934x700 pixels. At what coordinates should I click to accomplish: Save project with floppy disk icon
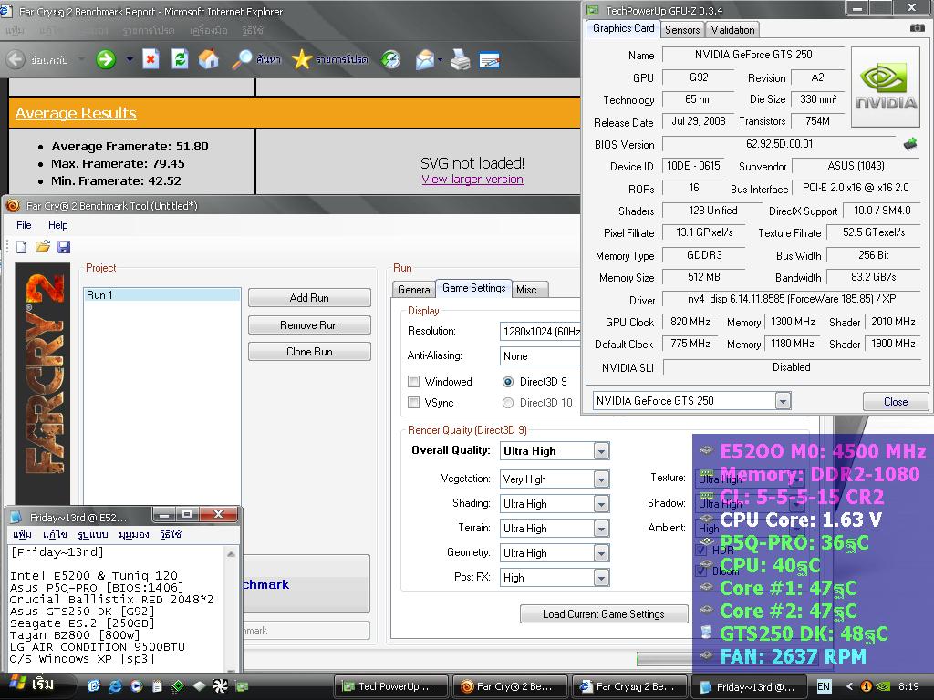(x=64, y=247)
